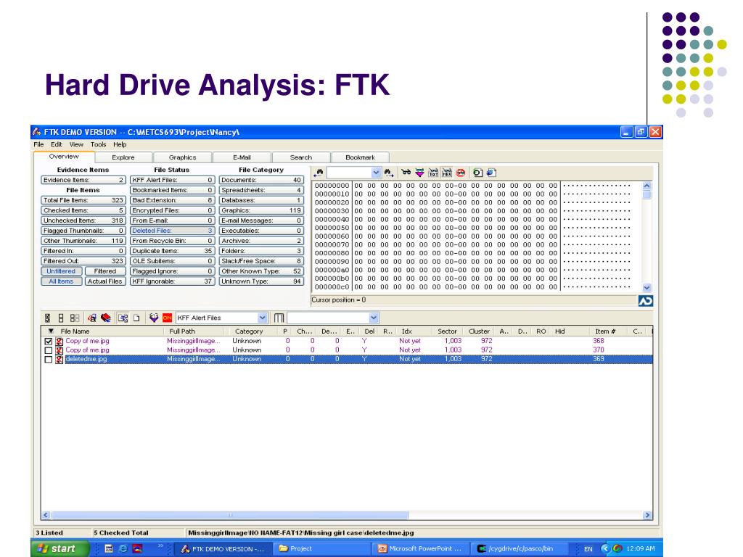The height and width of the screenshot is (557, 743).
Task: Click file icon of deletedme.jpg row
Action: click(x=59, y=359)
